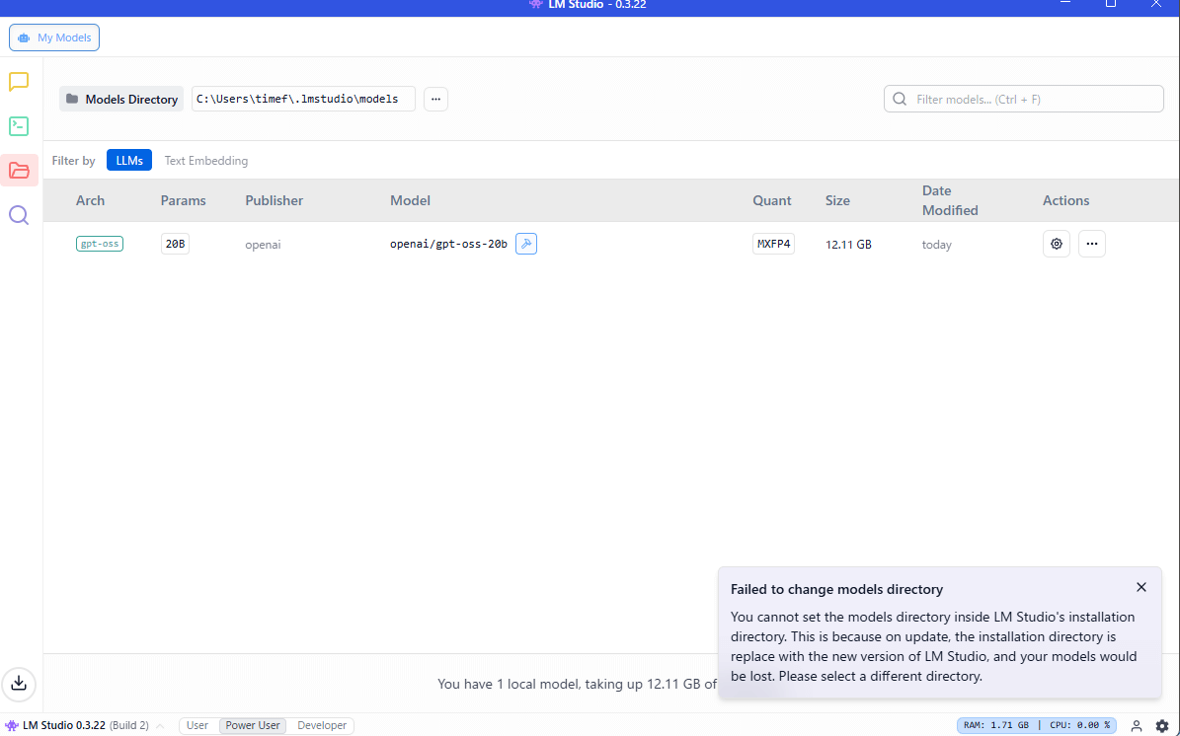Open the directory options ellipsis button
The height and width of the screenshot is (736, 1180).
pyautogui.click(x=435, y=100)
